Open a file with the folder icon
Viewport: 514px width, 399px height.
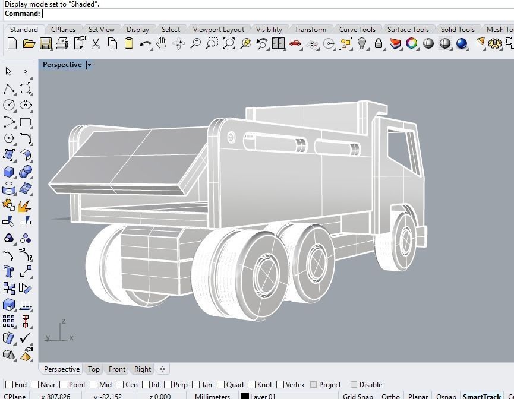point(29,43)
